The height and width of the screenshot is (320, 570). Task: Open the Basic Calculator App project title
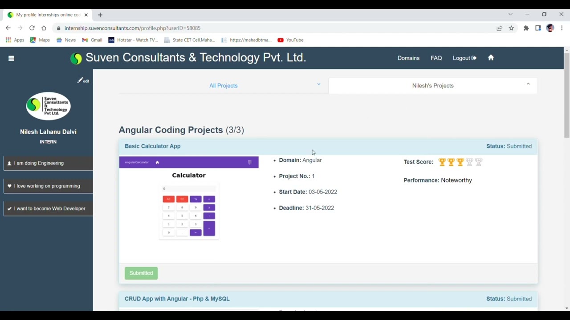152,146
